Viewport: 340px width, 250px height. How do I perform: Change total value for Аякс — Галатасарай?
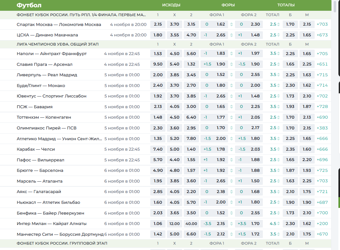[x=278, y=192]
